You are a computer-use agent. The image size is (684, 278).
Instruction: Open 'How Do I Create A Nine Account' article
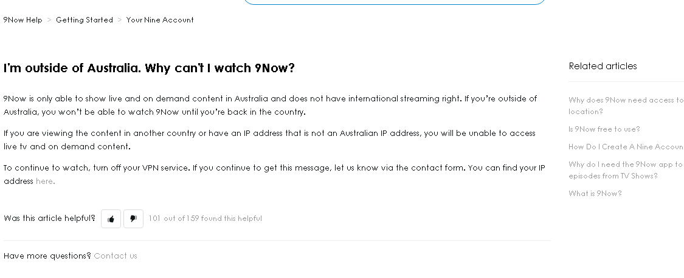[626, 147]
